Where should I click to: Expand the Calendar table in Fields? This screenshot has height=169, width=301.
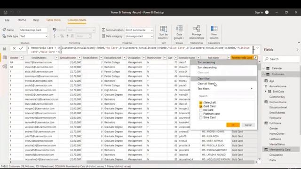click(263, 69)
